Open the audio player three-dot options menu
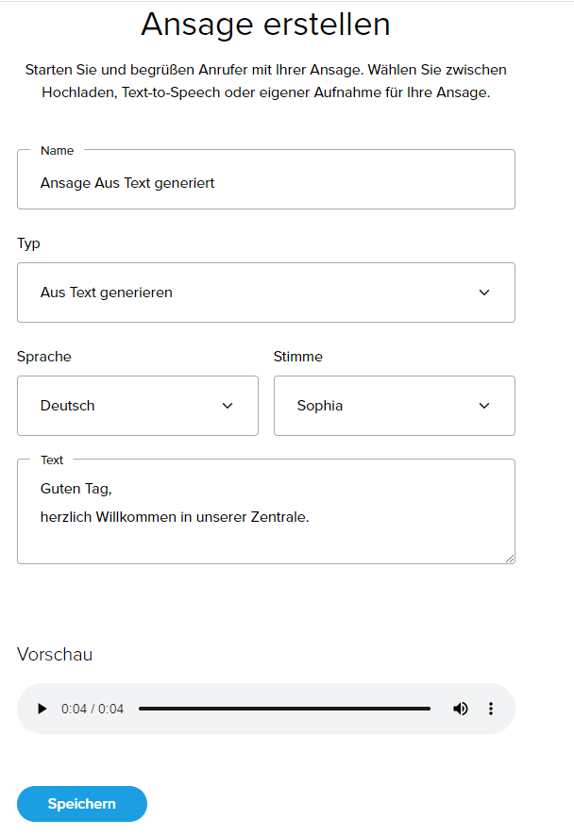This screenshot has width=574, height=836. click(491, 709)
